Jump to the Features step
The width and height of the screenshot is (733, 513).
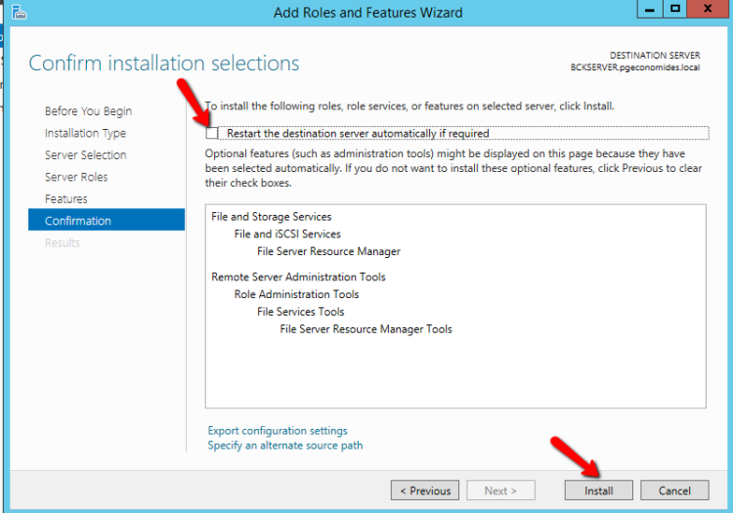pyautogui.click(x=65, y=199)
